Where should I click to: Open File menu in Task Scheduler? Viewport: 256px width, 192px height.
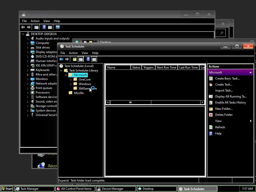[63, 53]
